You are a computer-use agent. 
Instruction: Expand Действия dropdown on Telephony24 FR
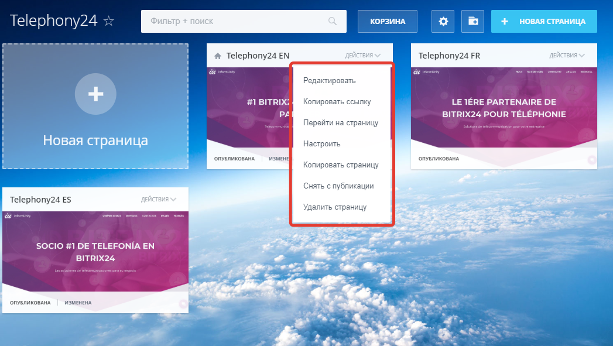[567, 56]
